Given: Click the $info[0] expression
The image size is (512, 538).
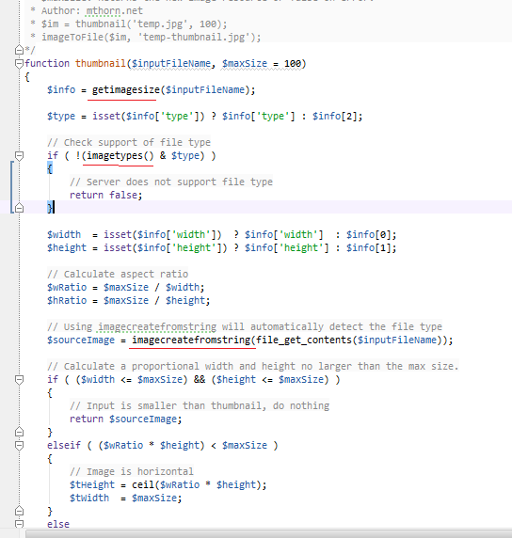Looking at the screenshot, I should click(368, 235).
